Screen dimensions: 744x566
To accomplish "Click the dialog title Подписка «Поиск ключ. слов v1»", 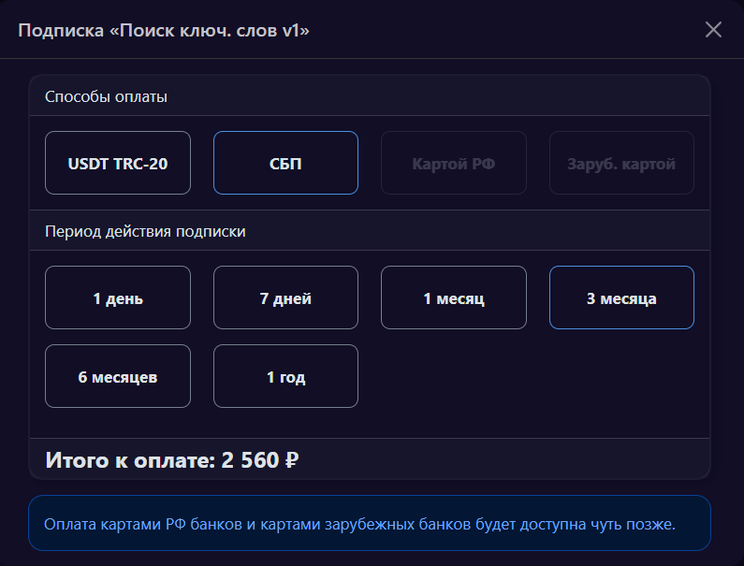I will pos(164,31).
